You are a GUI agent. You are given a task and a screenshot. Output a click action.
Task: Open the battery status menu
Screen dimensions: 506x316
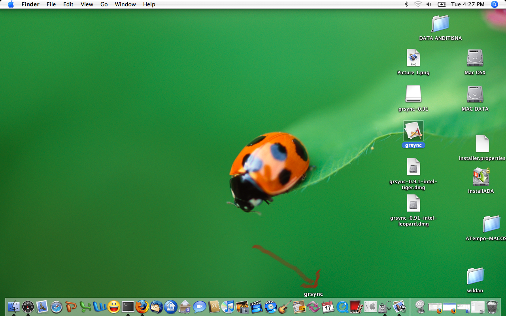442,4
